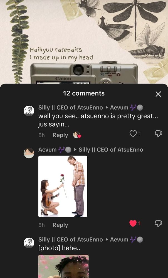
Task: Like the 'atsuenno is pretty great' comment
Action: (133, 134)
